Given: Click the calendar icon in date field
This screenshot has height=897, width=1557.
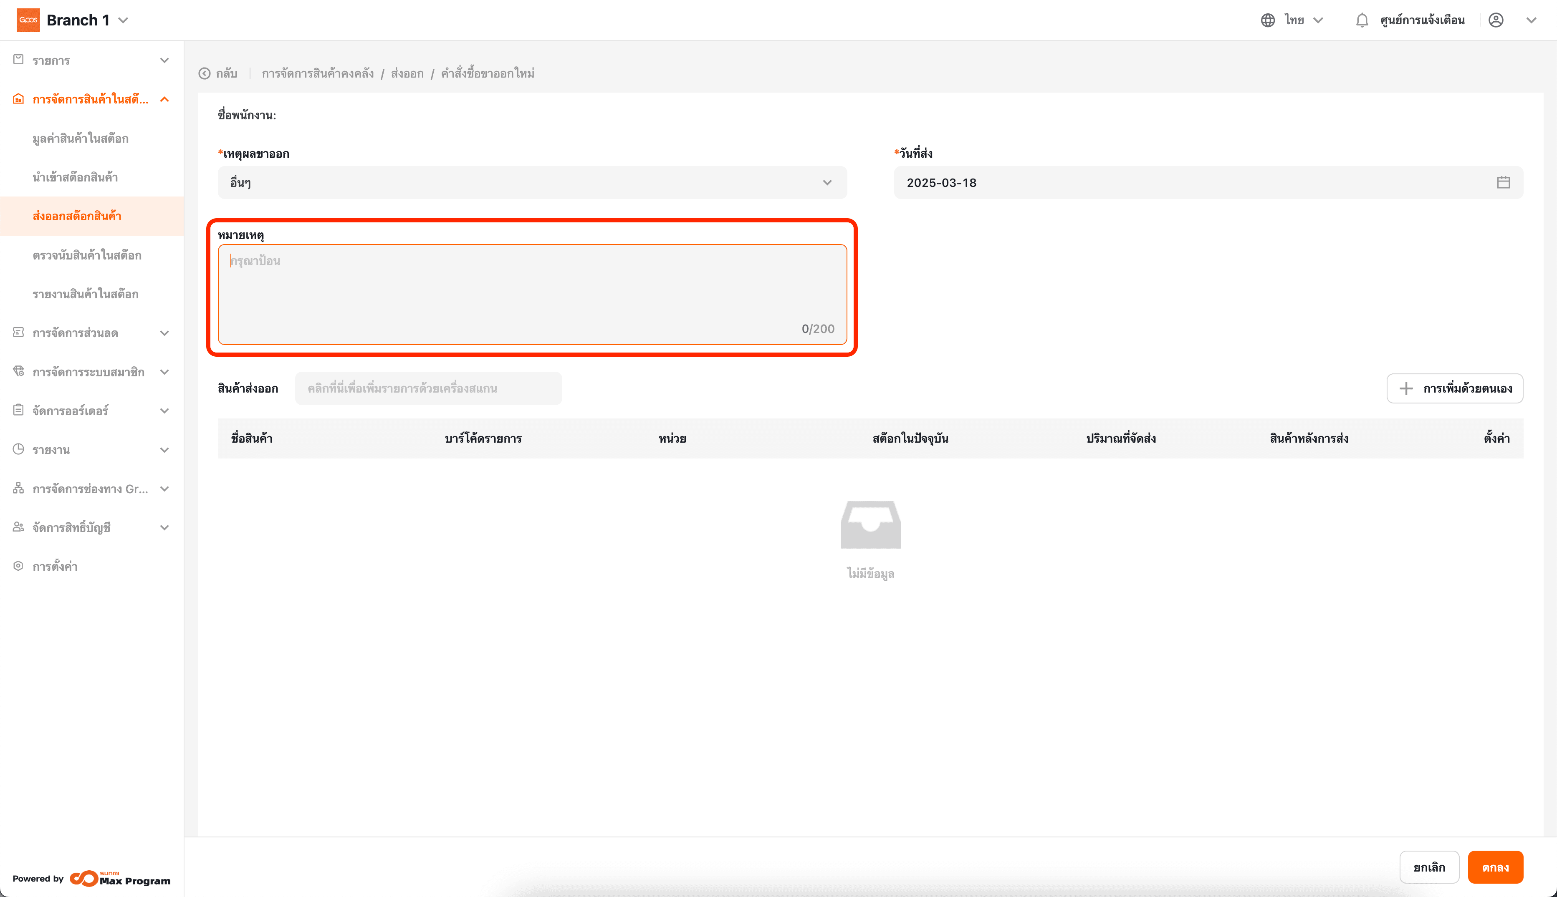Looking at the screenshot, I should [1503, 182].
